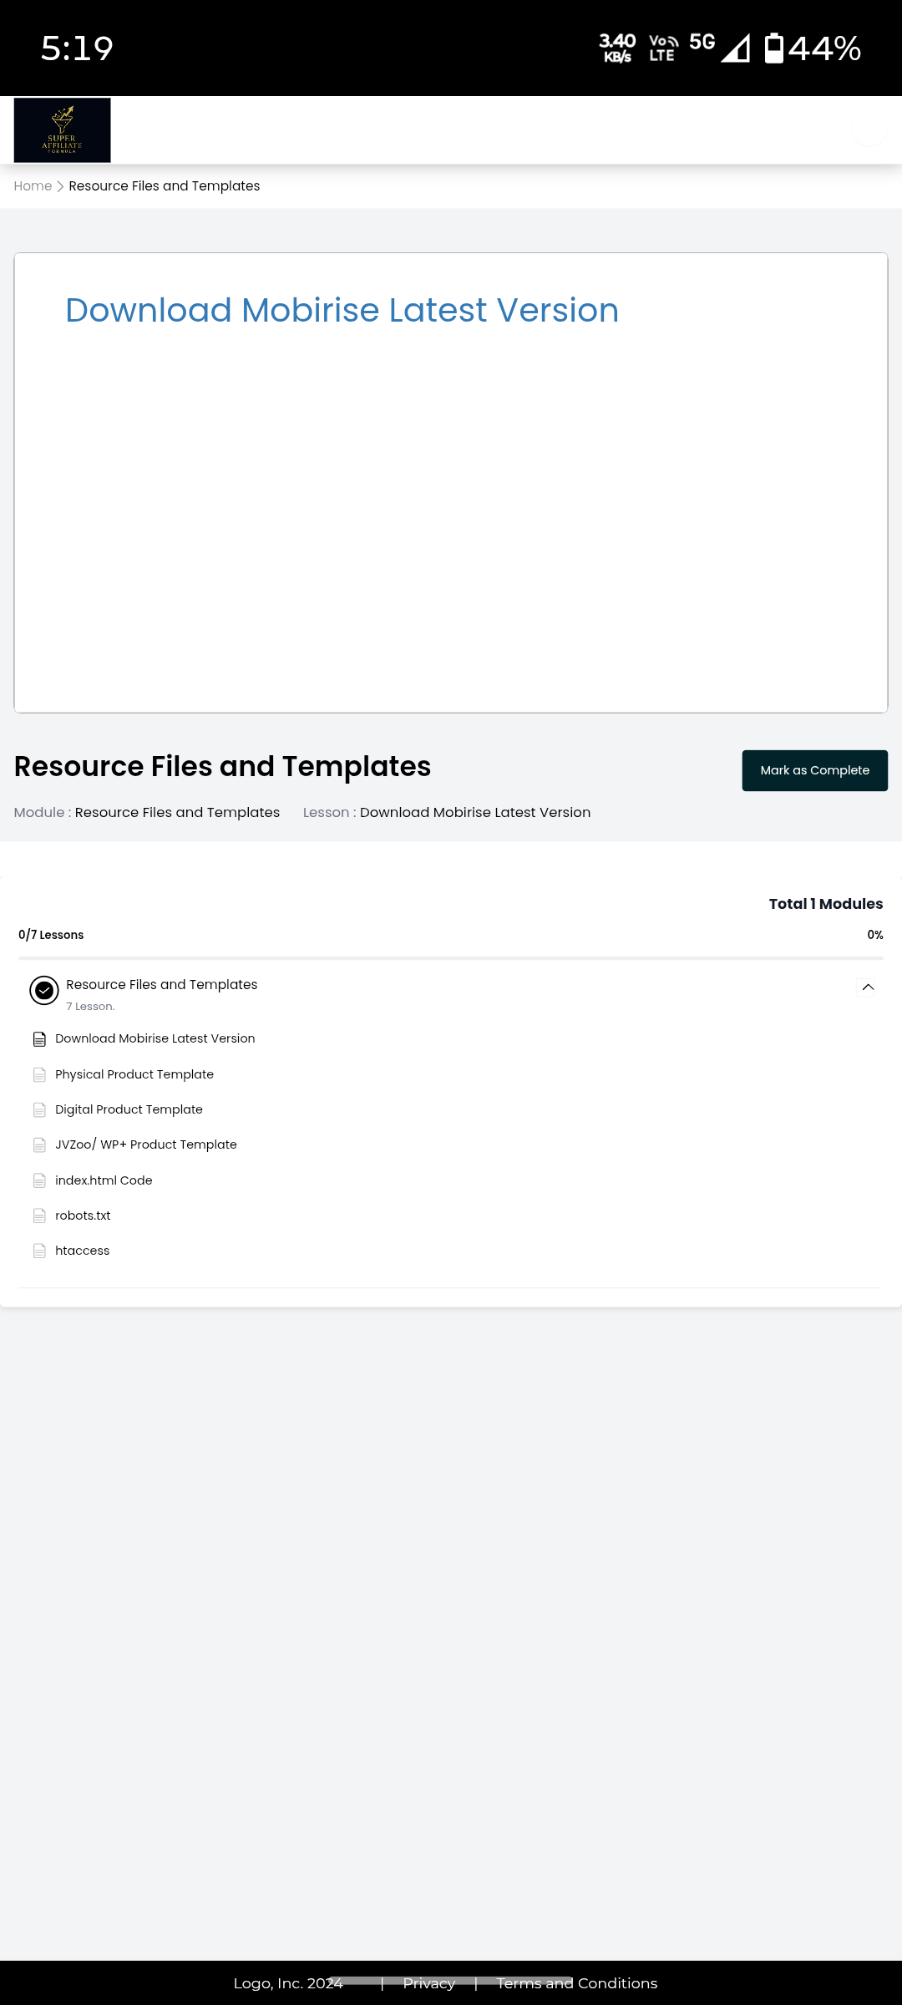
Task: Open robots.txt lesson
Action: (83, 1216)
